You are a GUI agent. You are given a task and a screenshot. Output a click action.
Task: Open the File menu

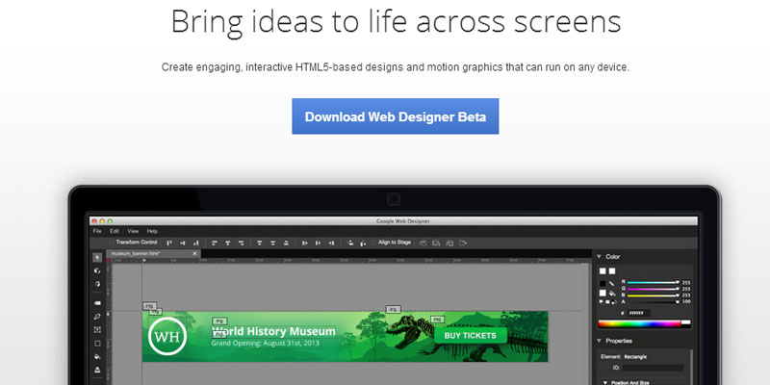[x=97, y=231]
